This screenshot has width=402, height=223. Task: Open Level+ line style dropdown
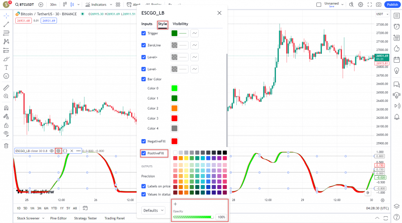pyautogui.click(x=195, y=57)
